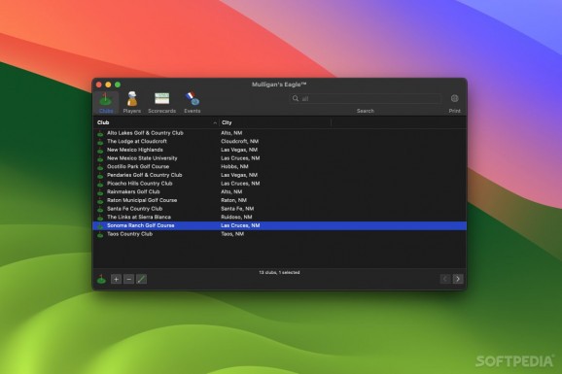Select Picacho Hills Country Club row
The image size is (562, 374).
coord(280,184)
